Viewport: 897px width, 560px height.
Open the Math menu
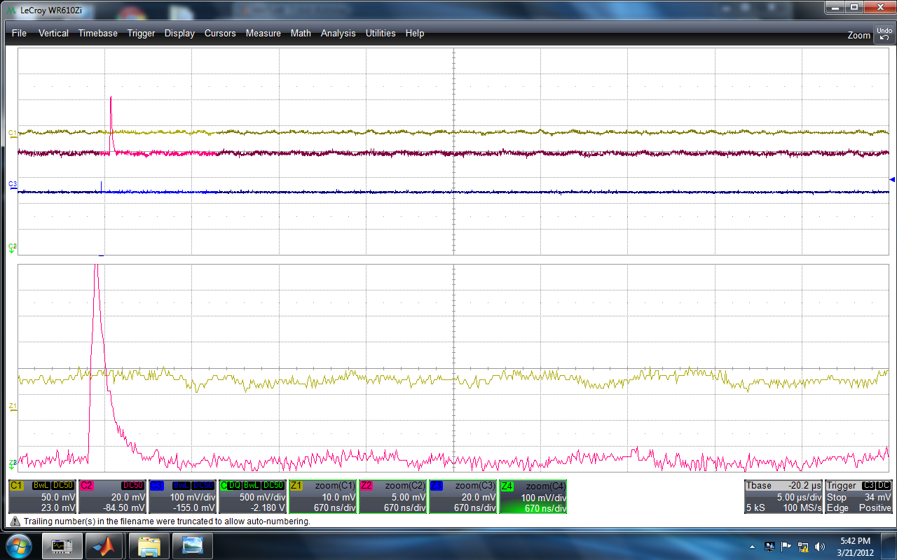coord(301,33)
